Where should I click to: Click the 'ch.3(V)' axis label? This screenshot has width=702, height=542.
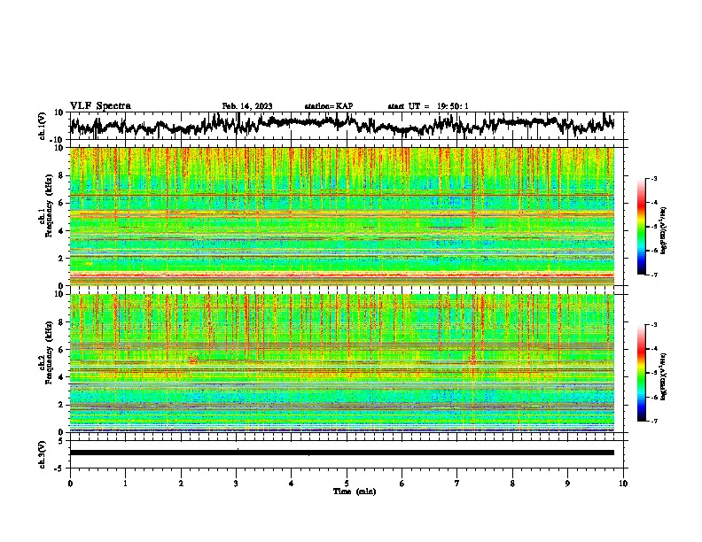[43, 454]
